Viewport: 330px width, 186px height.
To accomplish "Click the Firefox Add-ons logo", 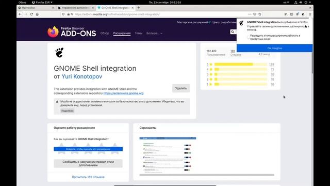I will [x=72, y=32].
